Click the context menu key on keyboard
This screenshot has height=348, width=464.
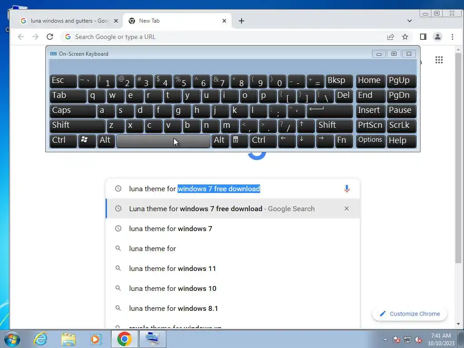pyautogui.click(x=239, y=141)
